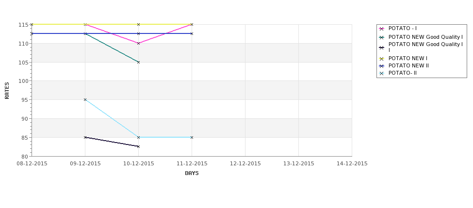Viewport: 473px width, 208px height.
Task: Click the cyan data point at 95 on 09-12-2015
Action: [85, 99]
